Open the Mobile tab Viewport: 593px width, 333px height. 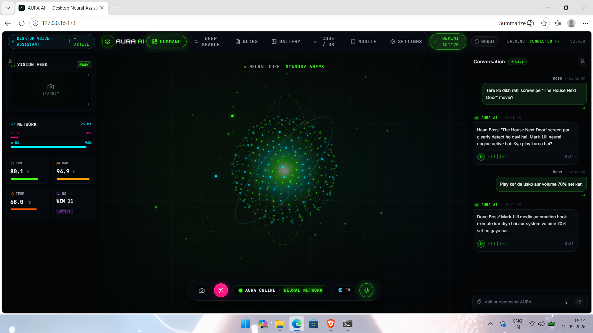[x=364, y=42]
